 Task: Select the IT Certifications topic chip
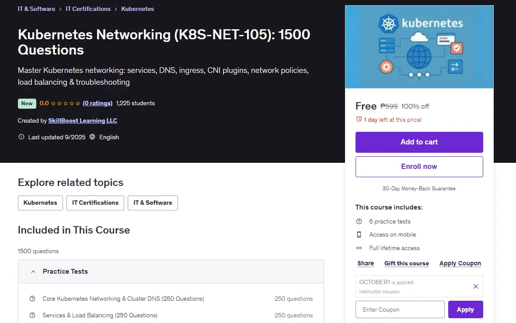[x=95, y=203]
